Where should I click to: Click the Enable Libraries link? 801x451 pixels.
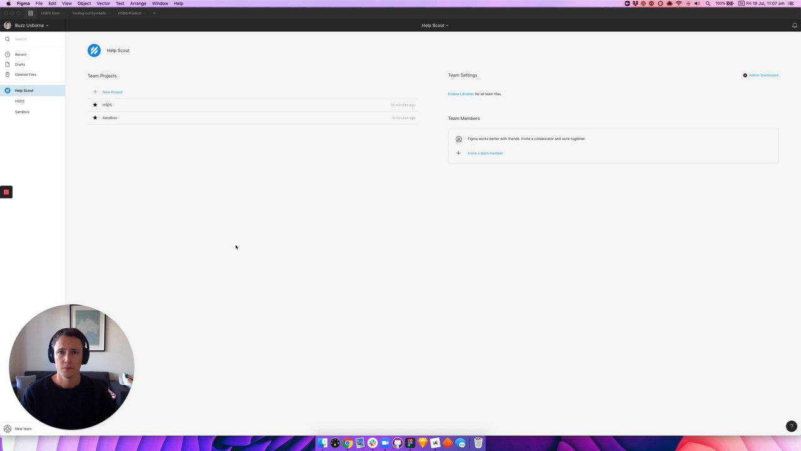point(461,94)
